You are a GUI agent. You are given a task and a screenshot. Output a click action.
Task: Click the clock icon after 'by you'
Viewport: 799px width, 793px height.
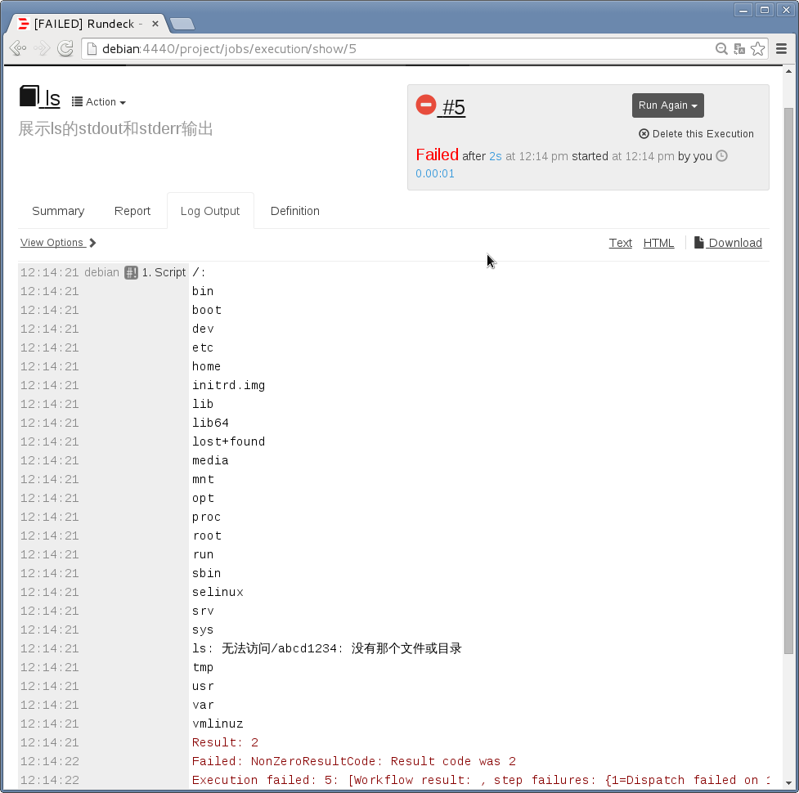point(721,156)
